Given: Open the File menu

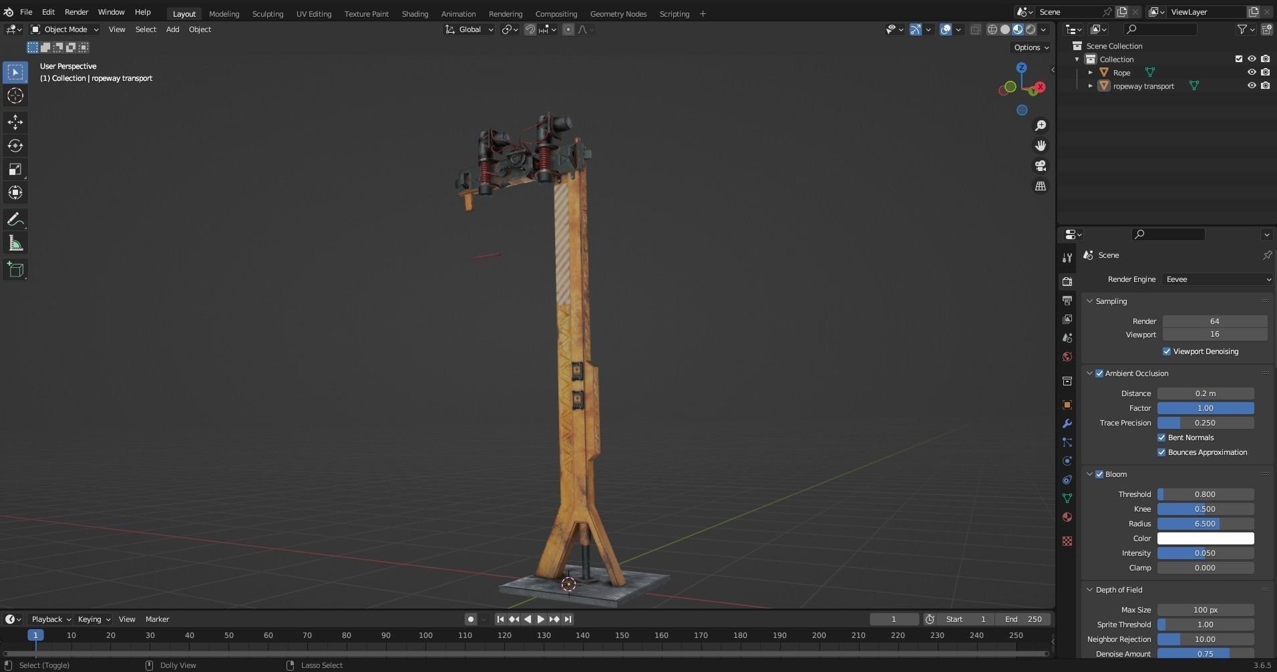Looking at the screenshot, I should 26,12.
